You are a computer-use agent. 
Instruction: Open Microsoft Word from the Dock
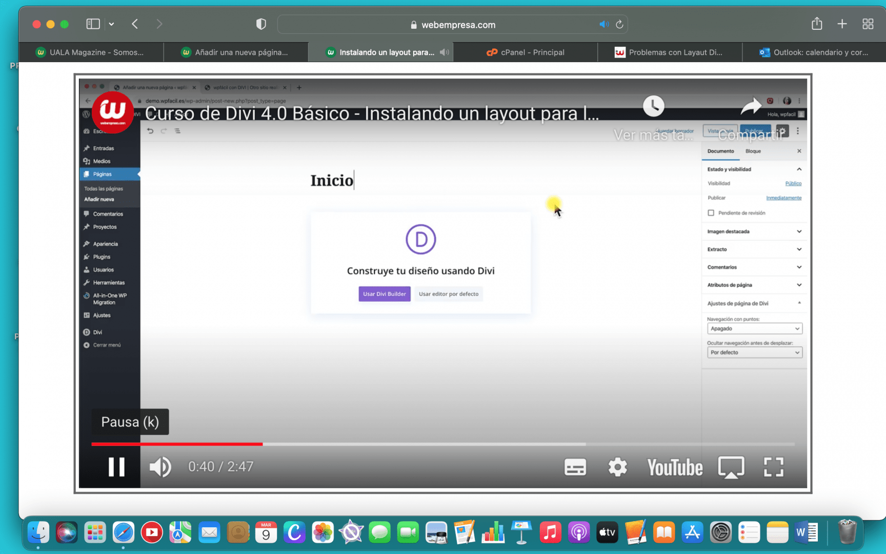click(807, 532)
